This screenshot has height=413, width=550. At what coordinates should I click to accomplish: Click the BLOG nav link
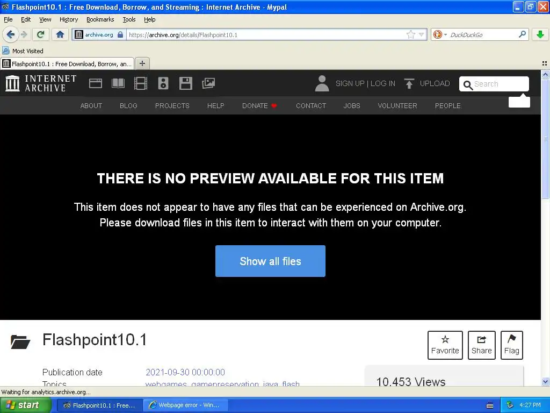click(x=128, y=106)
